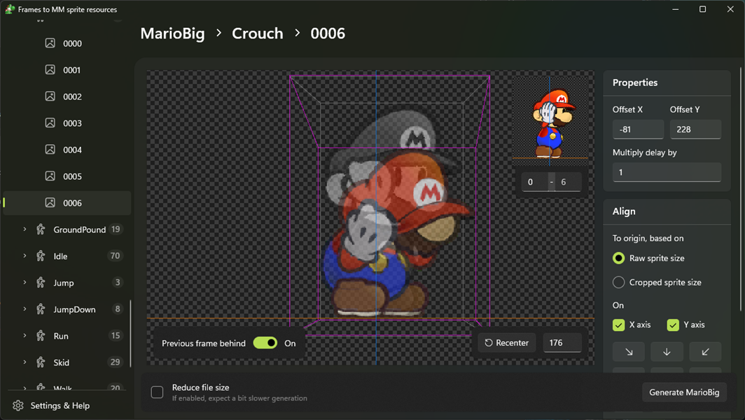Screen dimensions: 745x420
Task: Click the image icon of frame 0002
Action: (x=50, y=97)
